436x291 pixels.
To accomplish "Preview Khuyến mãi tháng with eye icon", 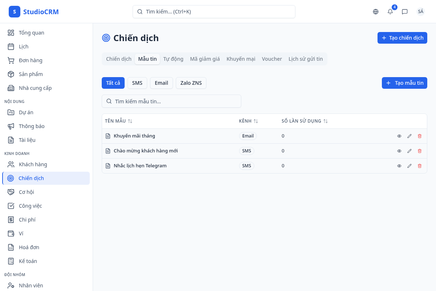I will pos(399,136).
